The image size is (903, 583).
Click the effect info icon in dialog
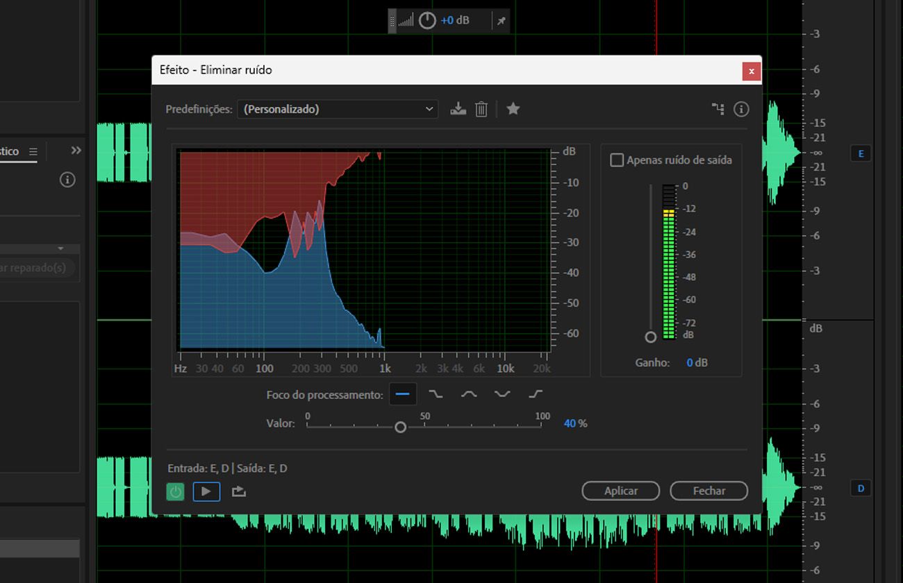[x=741, y=109]
